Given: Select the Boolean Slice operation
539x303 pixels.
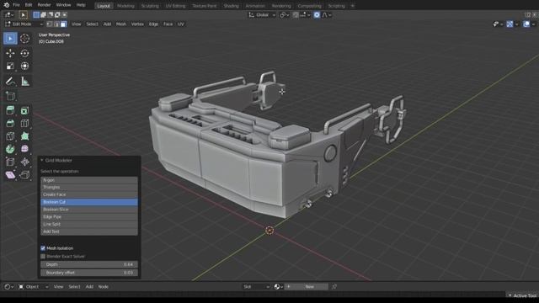Looking at the screenshot, I should pos(89,210).
